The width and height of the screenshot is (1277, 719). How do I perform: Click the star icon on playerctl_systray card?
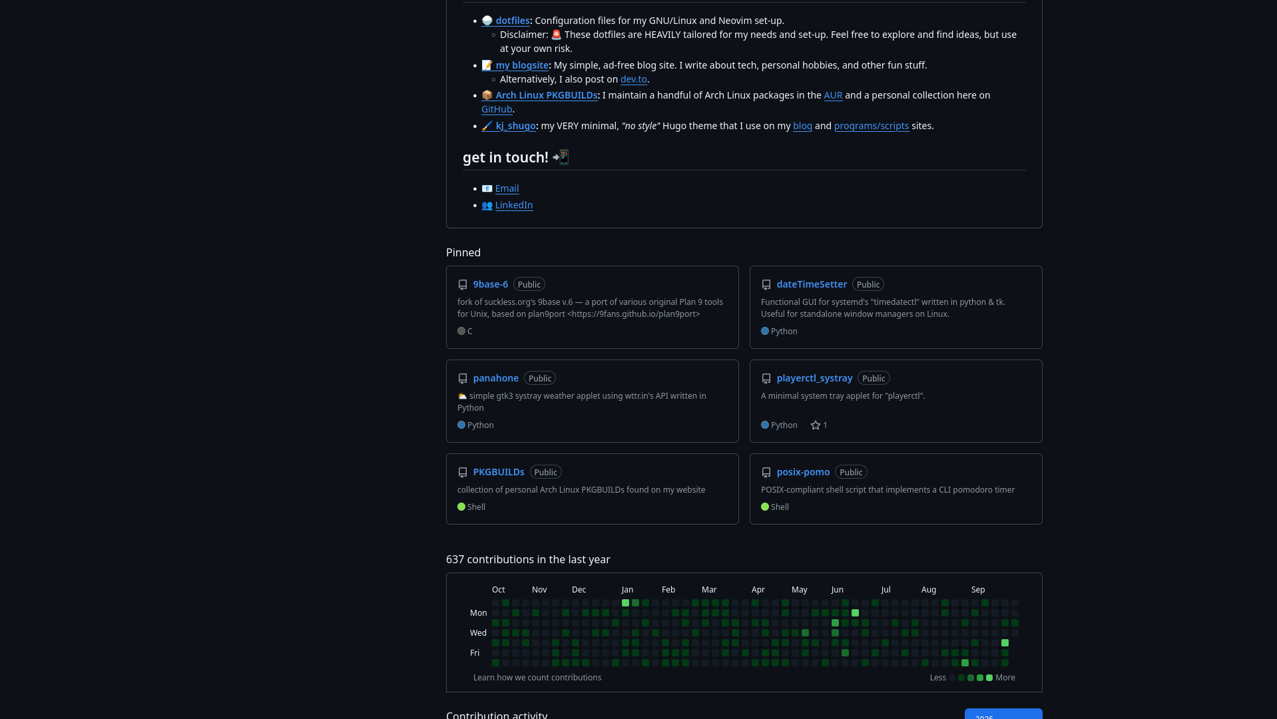point(814,425)
